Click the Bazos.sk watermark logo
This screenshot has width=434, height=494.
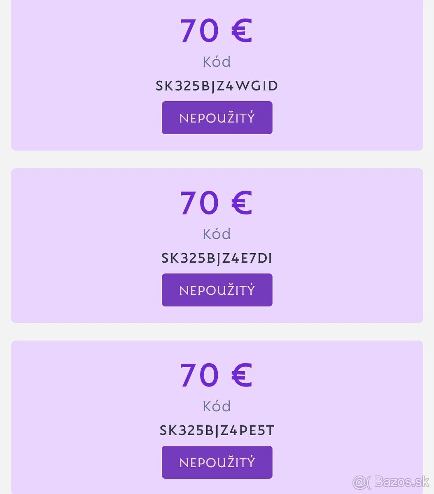[x=391, y=481]
